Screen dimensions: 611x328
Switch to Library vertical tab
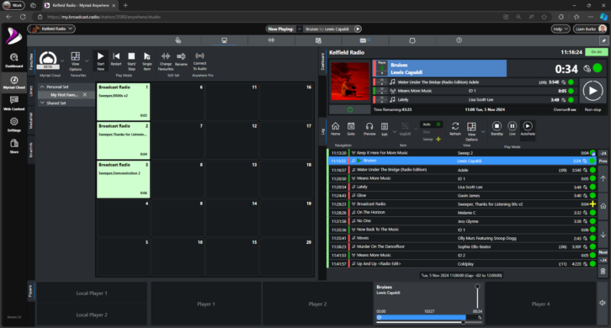click(x=31, y=91)
